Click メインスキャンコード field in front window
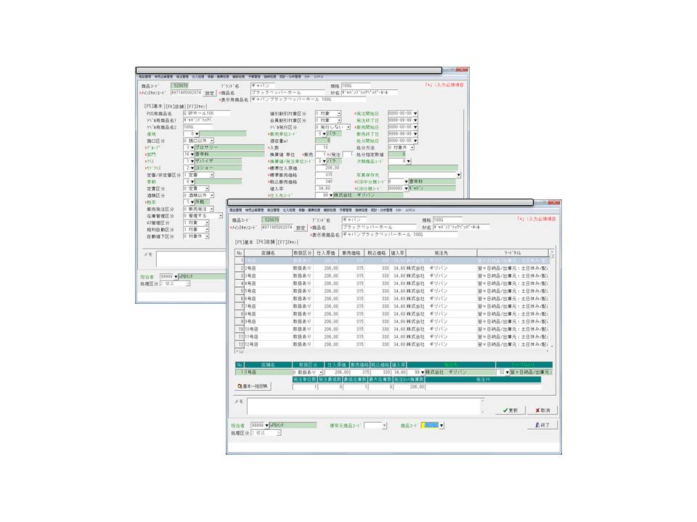Screen dimensions: 697x522 click(x=277, y=227)
